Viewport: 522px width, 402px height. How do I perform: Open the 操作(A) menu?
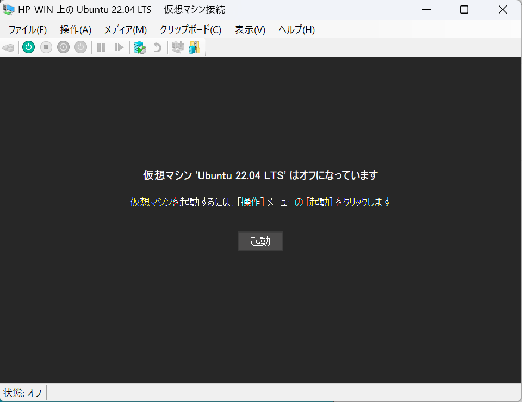point(76,30)
